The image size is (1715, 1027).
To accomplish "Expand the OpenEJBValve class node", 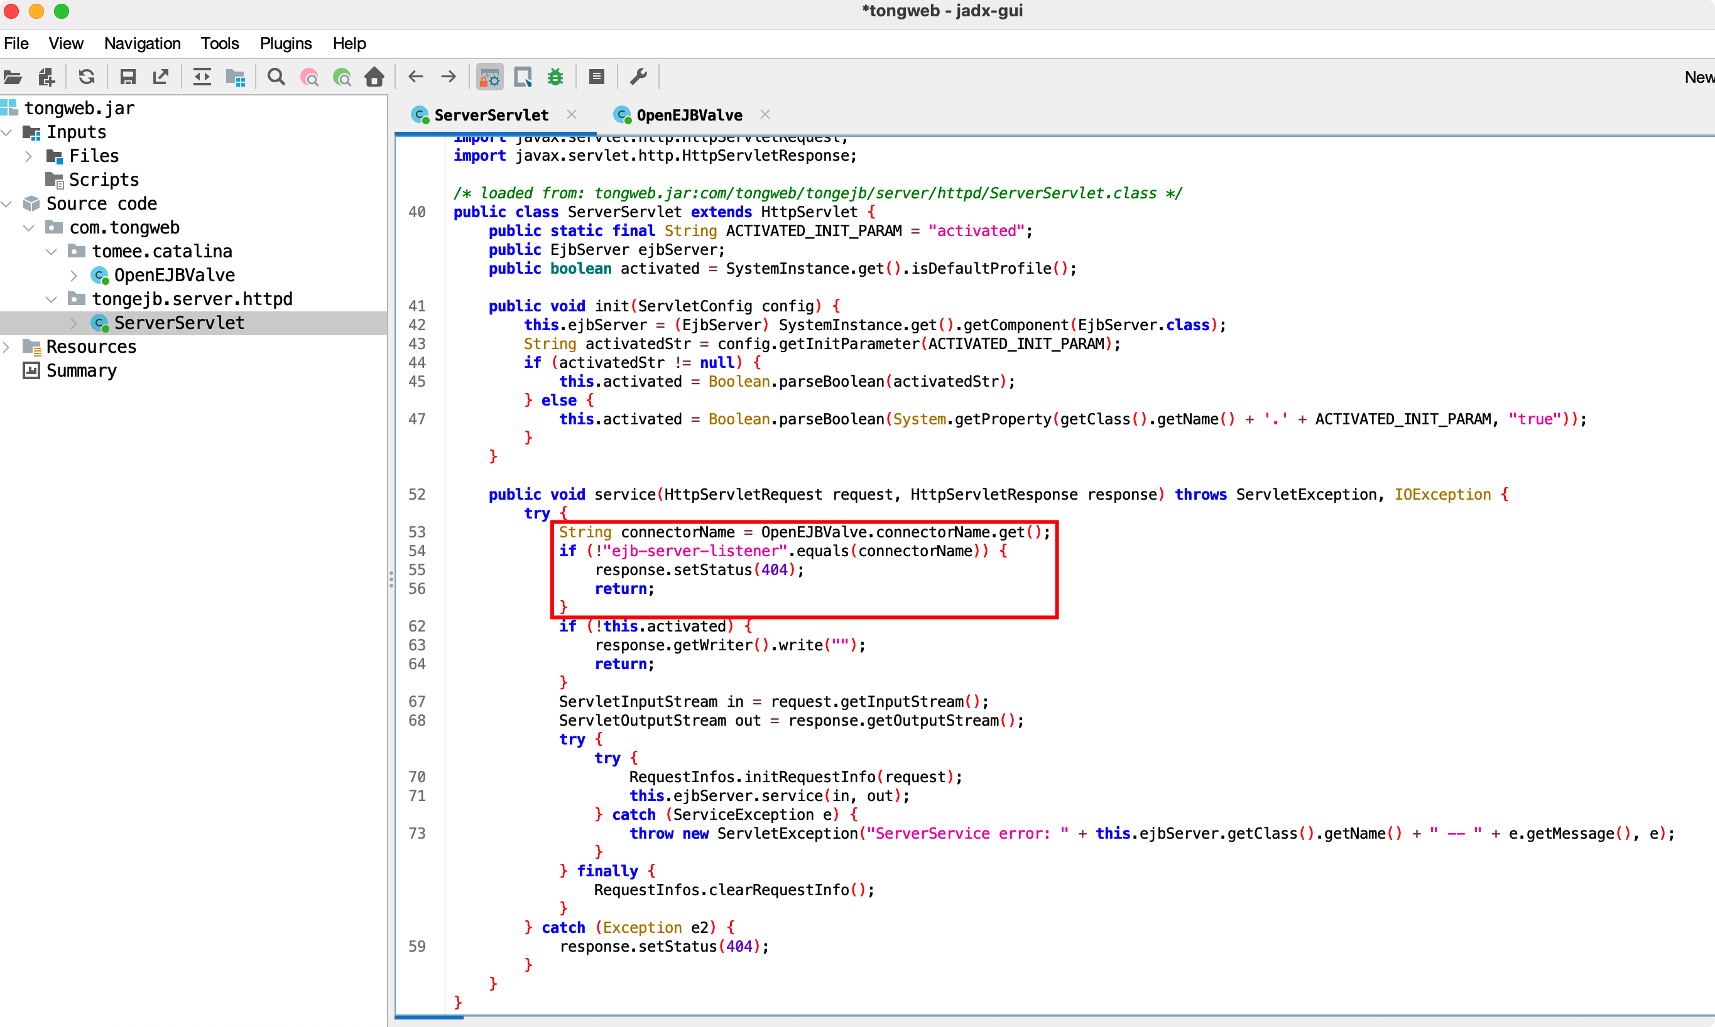I will [74, 276].
